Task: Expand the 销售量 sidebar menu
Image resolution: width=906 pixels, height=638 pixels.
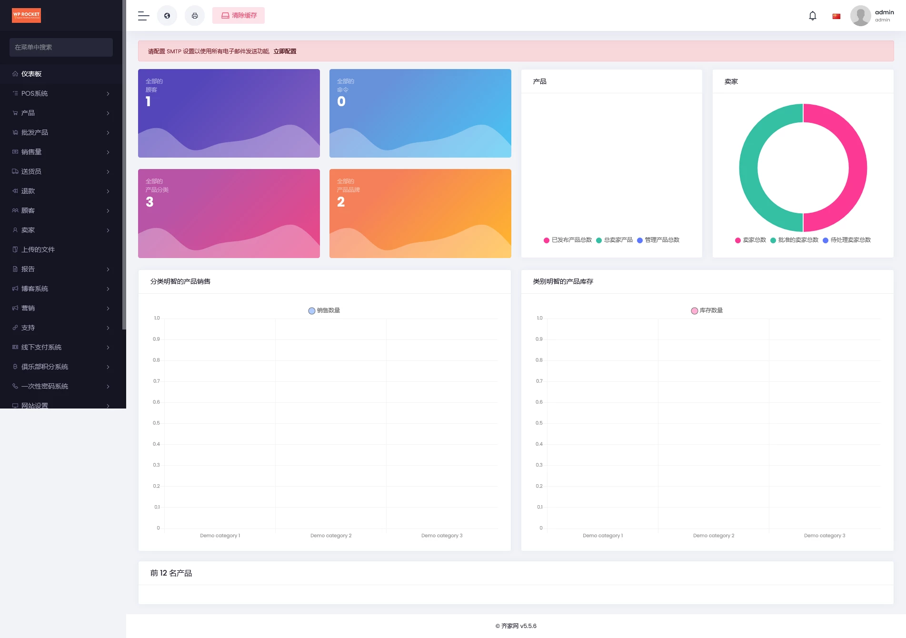Action: [x=61, y=152]
